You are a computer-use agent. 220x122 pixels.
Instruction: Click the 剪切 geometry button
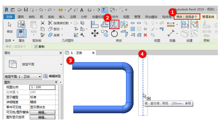[54, 29]
